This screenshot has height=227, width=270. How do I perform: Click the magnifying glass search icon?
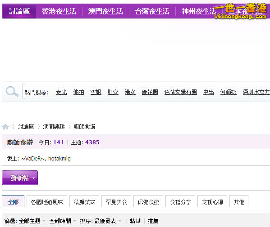(12, 91)
